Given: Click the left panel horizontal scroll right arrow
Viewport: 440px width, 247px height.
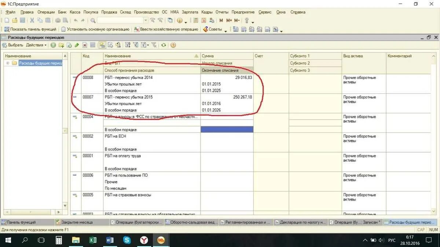Looking at the screenshot, I should (59, 212).
